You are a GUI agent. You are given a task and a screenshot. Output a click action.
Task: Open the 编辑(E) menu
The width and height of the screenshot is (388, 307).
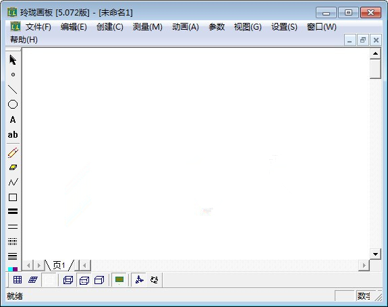[x=74, y=27]
